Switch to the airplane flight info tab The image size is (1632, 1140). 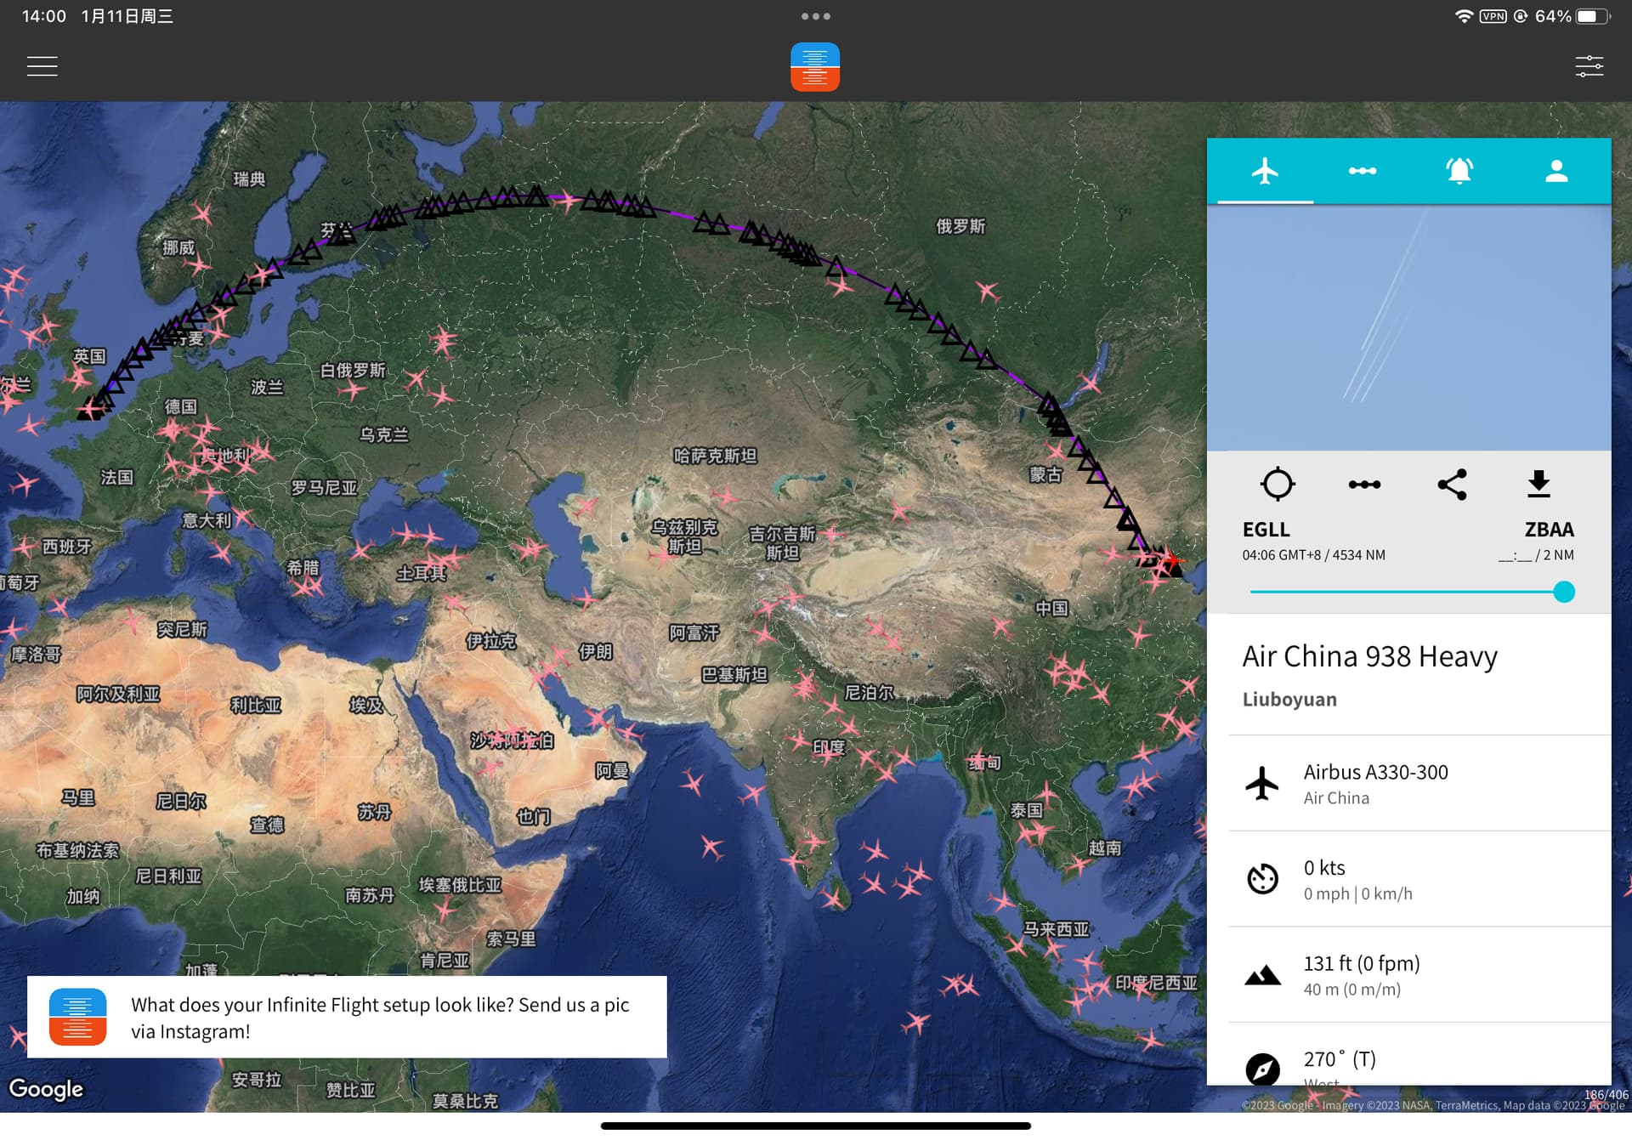click(1265, 171)
